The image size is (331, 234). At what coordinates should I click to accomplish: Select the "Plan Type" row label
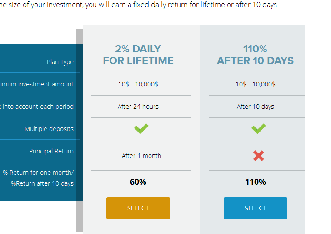click(60, 62)
